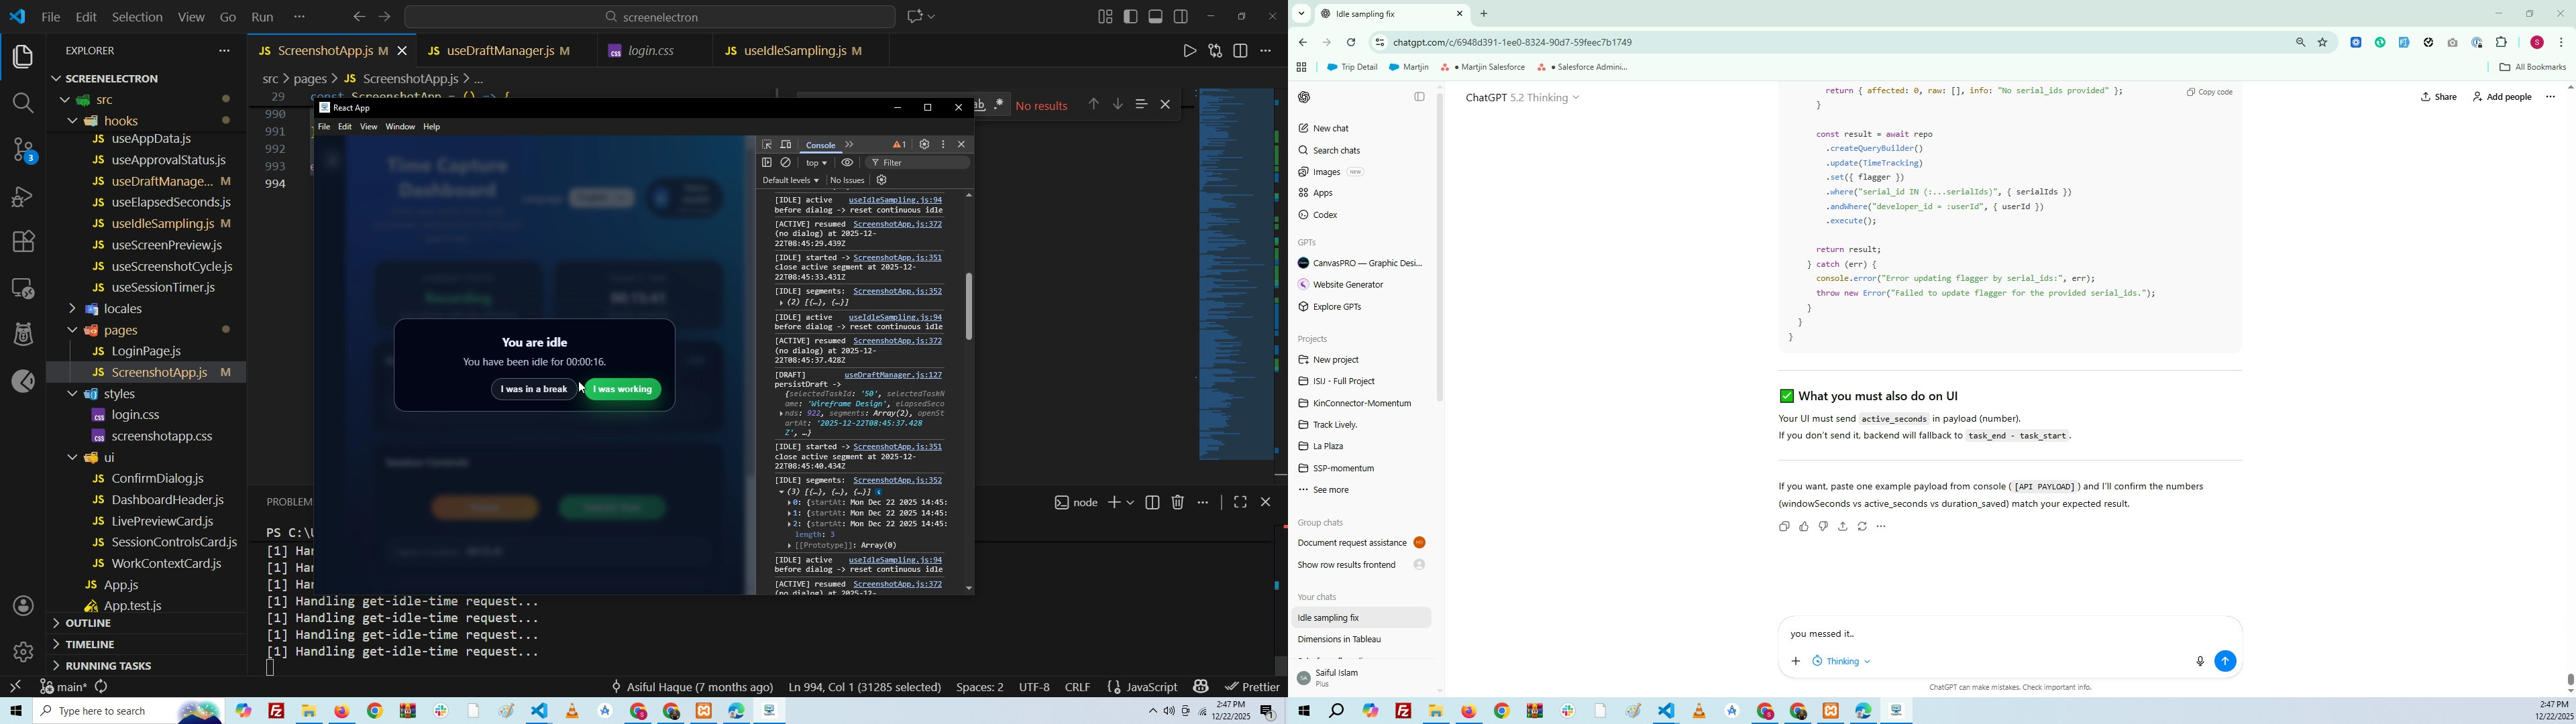Screen dimensions: 2576x724
Task: Open Source Control view in activity bar
Action: [22, 151]
